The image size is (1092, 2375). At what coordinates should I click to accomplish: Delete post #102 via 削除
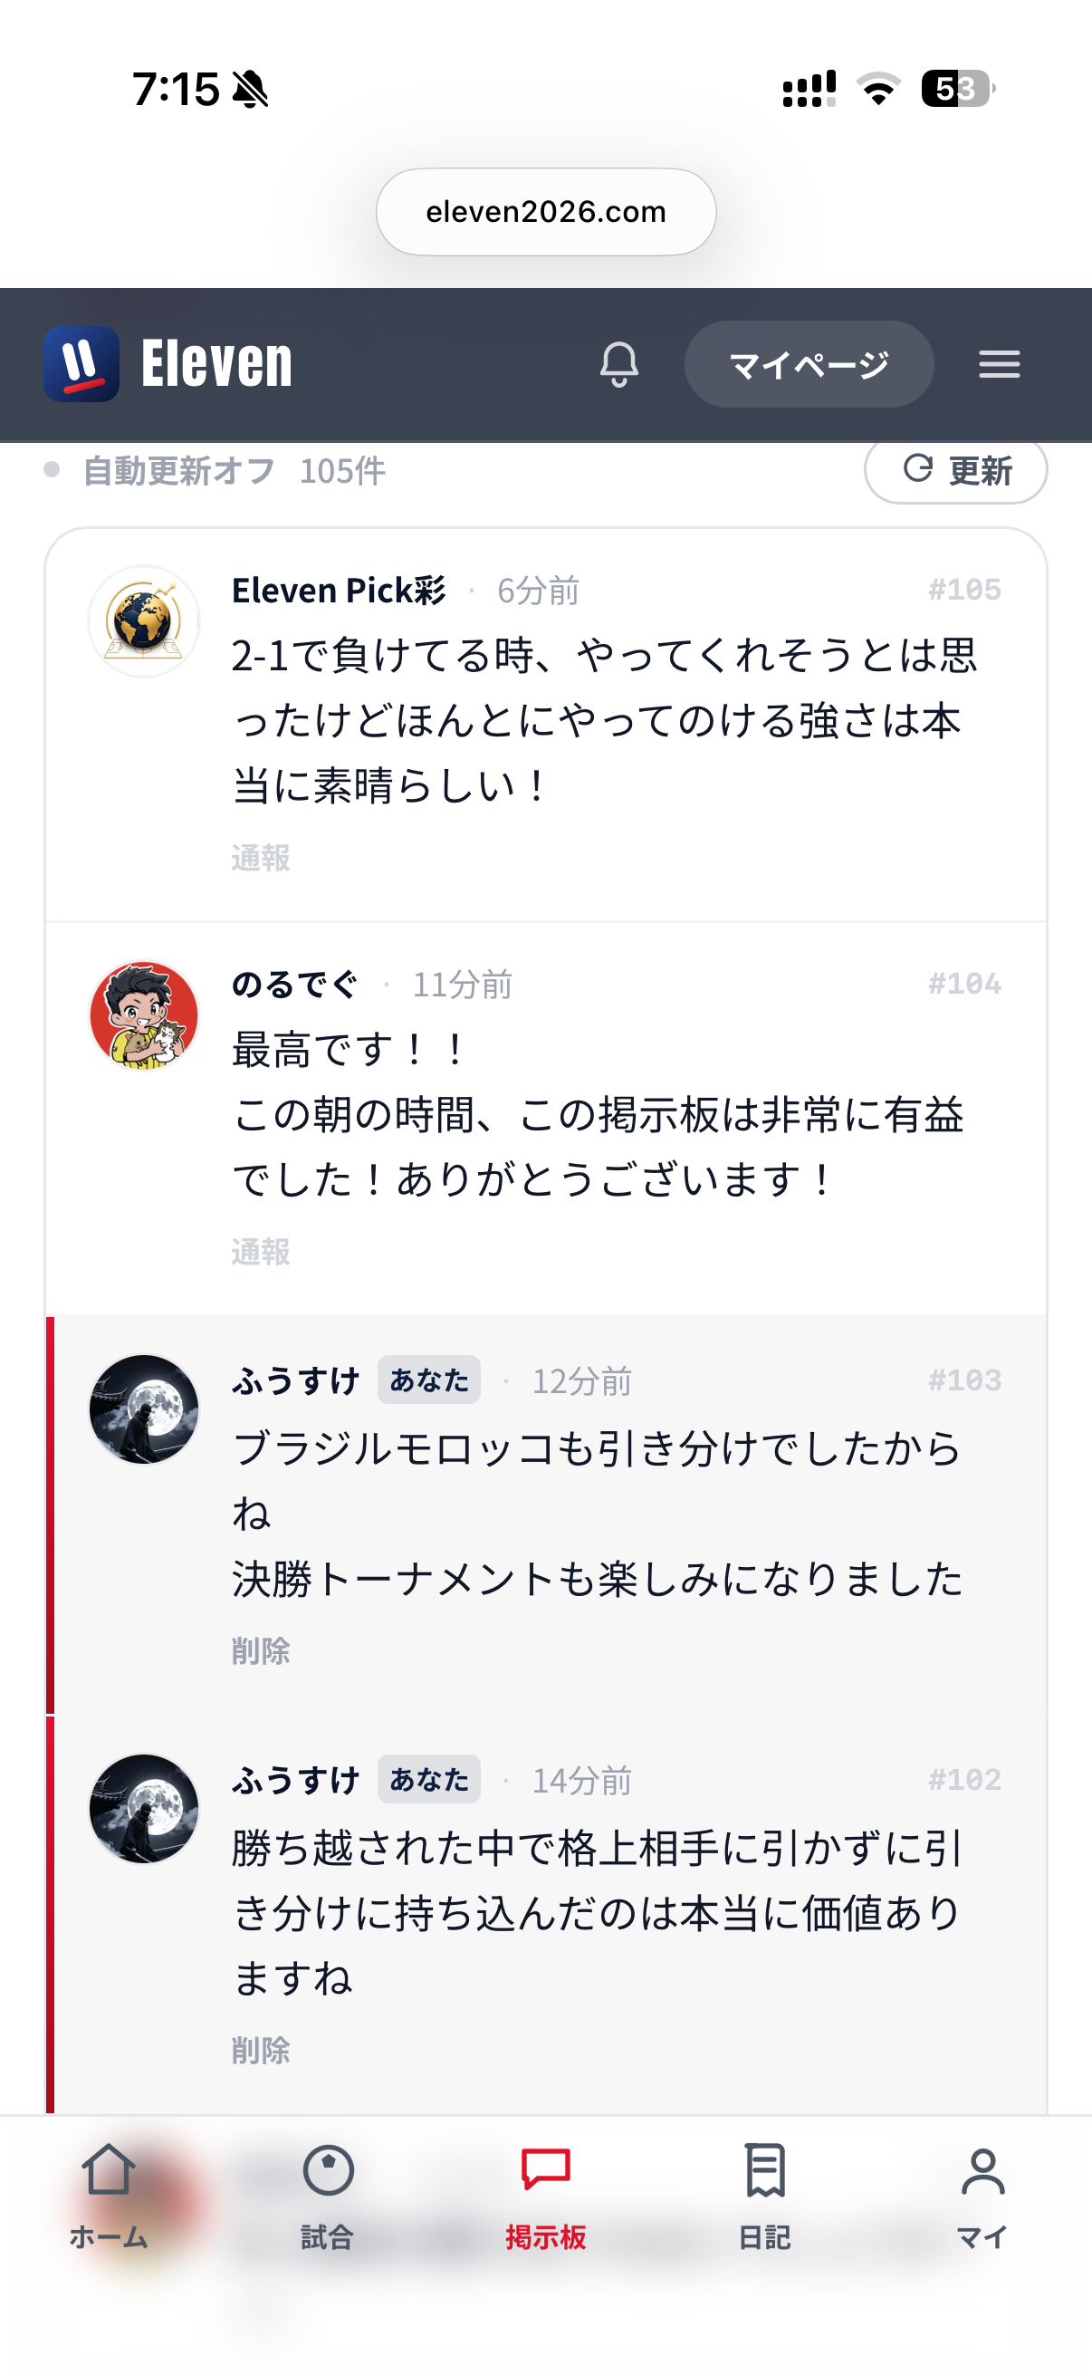click(261, 2051)
